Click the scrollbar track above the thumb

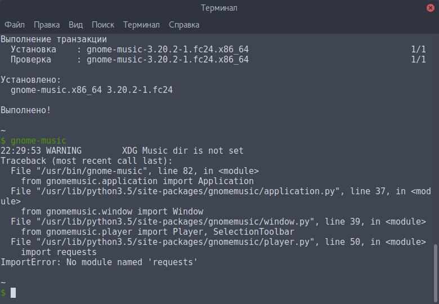(435, 141)
